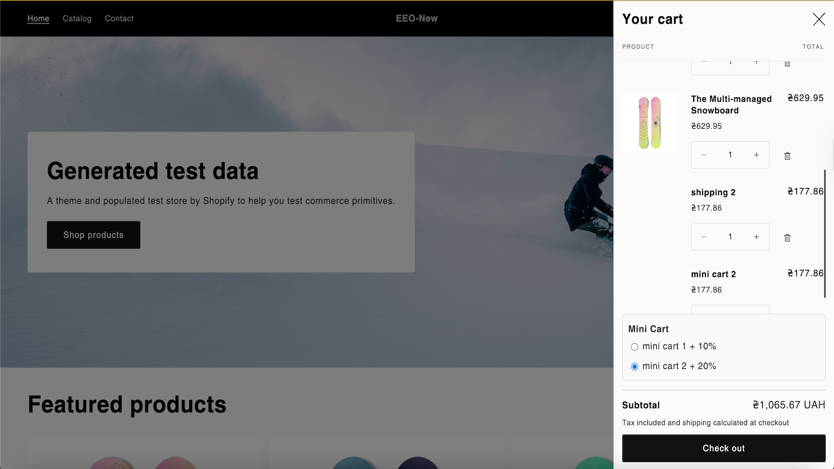The image size is (834, 469).
Task: Open The Multi-managed Snowboard product link
Action: (x=731, y=105)
